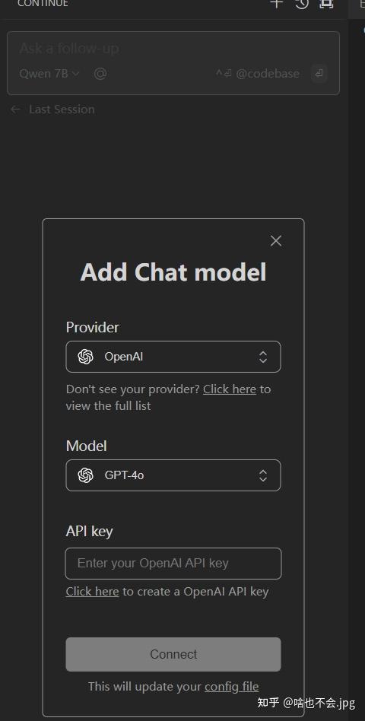This screenshot has height=721, width=365.
Task: Click the fullscreen icon in Continue header
Action: [326, 3]
